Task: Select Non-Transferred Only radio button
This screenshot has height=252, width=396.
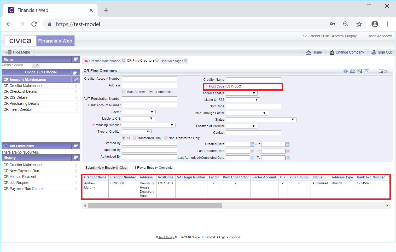Action: [166, 138]
